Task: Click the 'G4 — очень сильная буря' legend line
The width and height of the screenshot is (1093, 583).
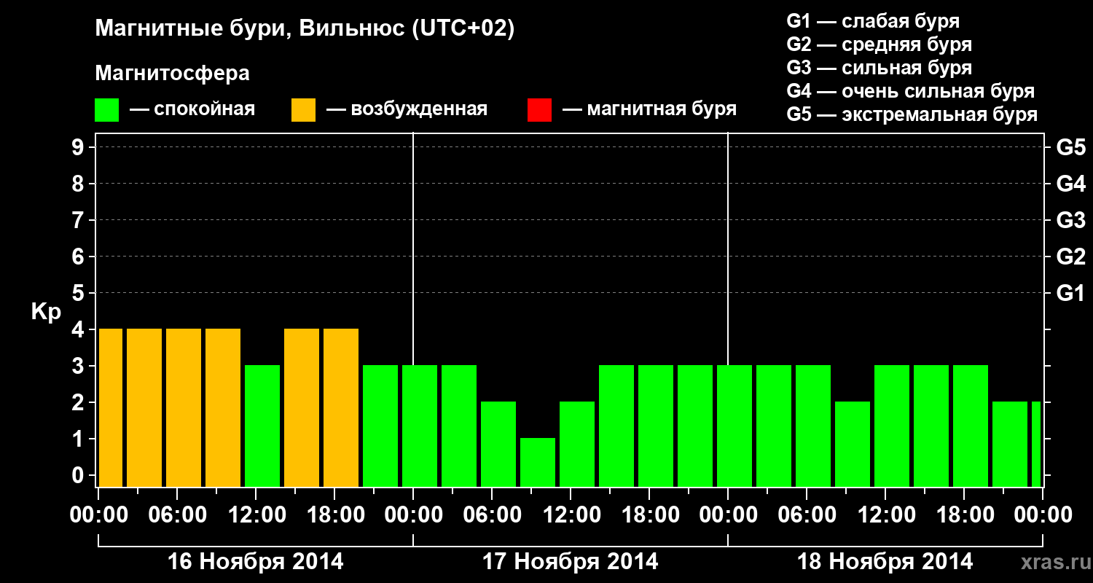Action: (911, 91)
